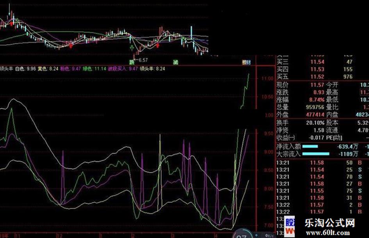Click the 9.00 price axis label

(x=269, y=152)
